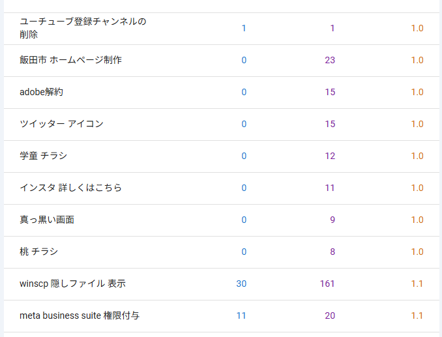Select the インスタ 詳しくはこちら query
442x337 pixels.
coord(70,188)
